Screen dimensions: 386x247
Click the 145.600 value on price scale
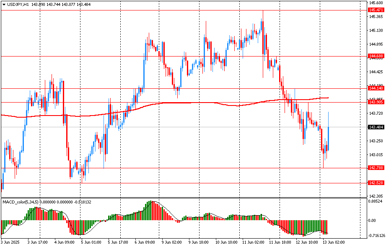[x=375, y=3]
